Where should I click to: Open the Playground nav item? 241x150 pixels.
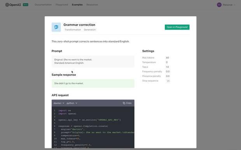(x=62, y=5)
